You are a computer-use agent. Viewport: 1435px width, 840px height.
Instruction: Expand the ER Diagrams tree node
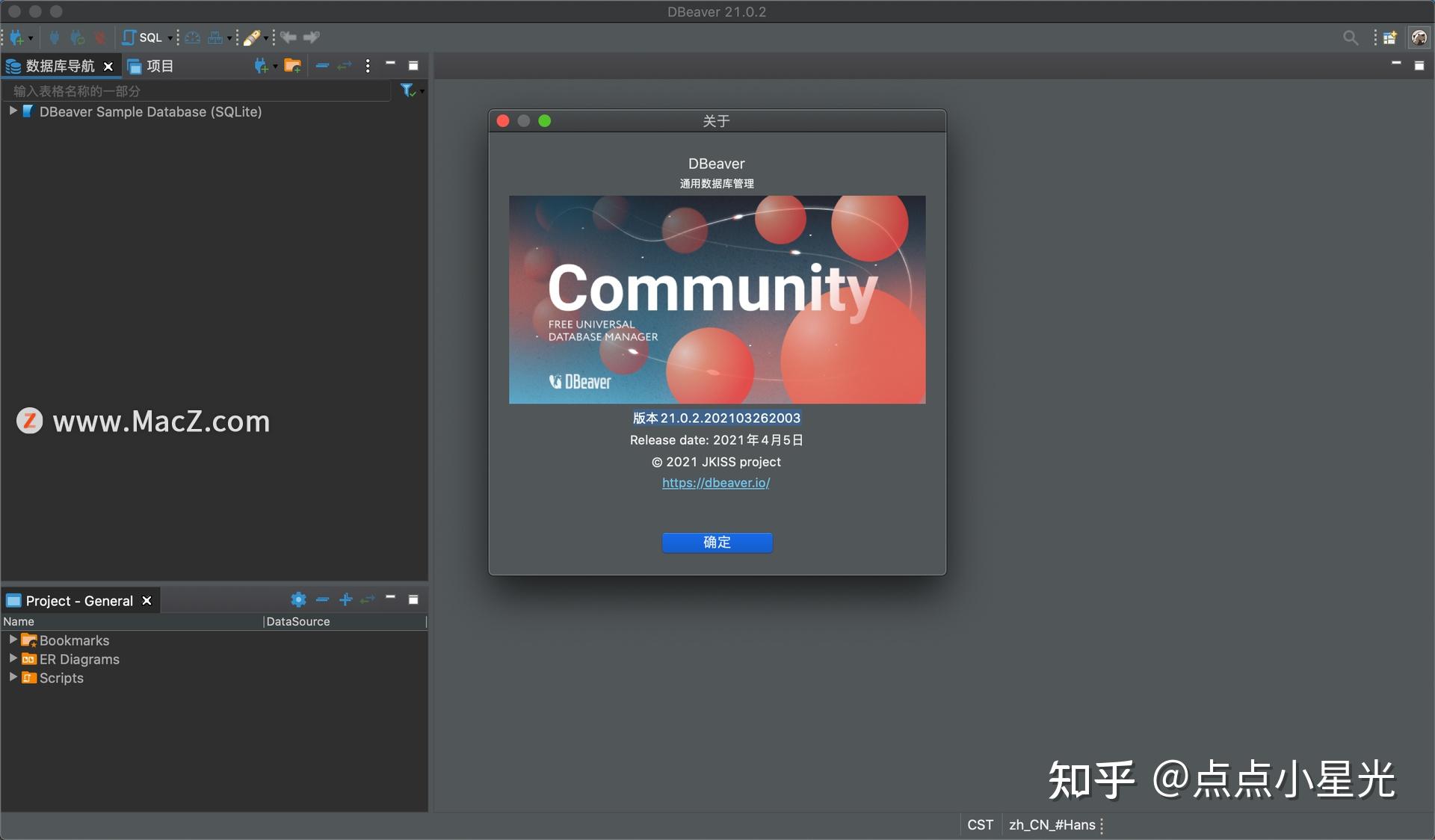pos(12,659)
